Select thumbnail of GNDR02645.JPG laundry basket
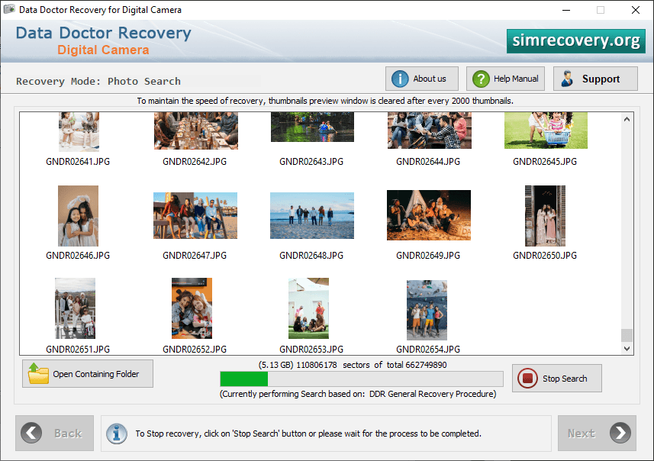The height and width of the screenshot is (461, 654). 546,131
